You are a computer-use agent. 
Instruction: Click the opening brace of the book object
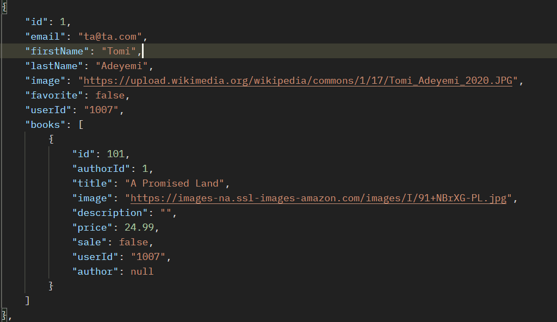pyautogui.click(x=51, y=139)
